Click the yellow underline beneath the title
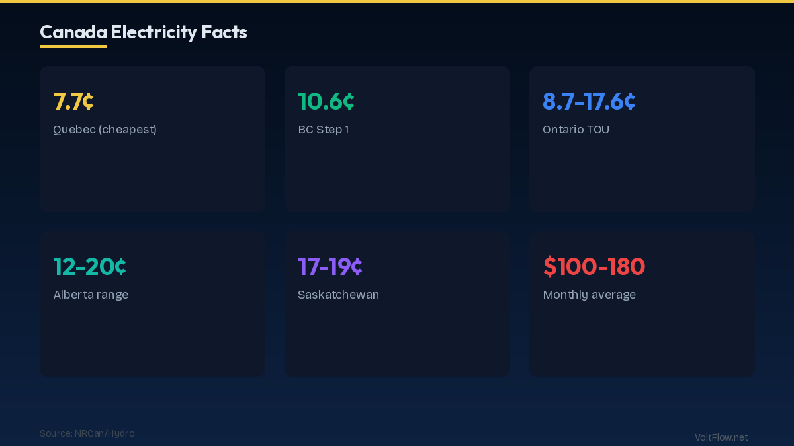 coord(73,47)
